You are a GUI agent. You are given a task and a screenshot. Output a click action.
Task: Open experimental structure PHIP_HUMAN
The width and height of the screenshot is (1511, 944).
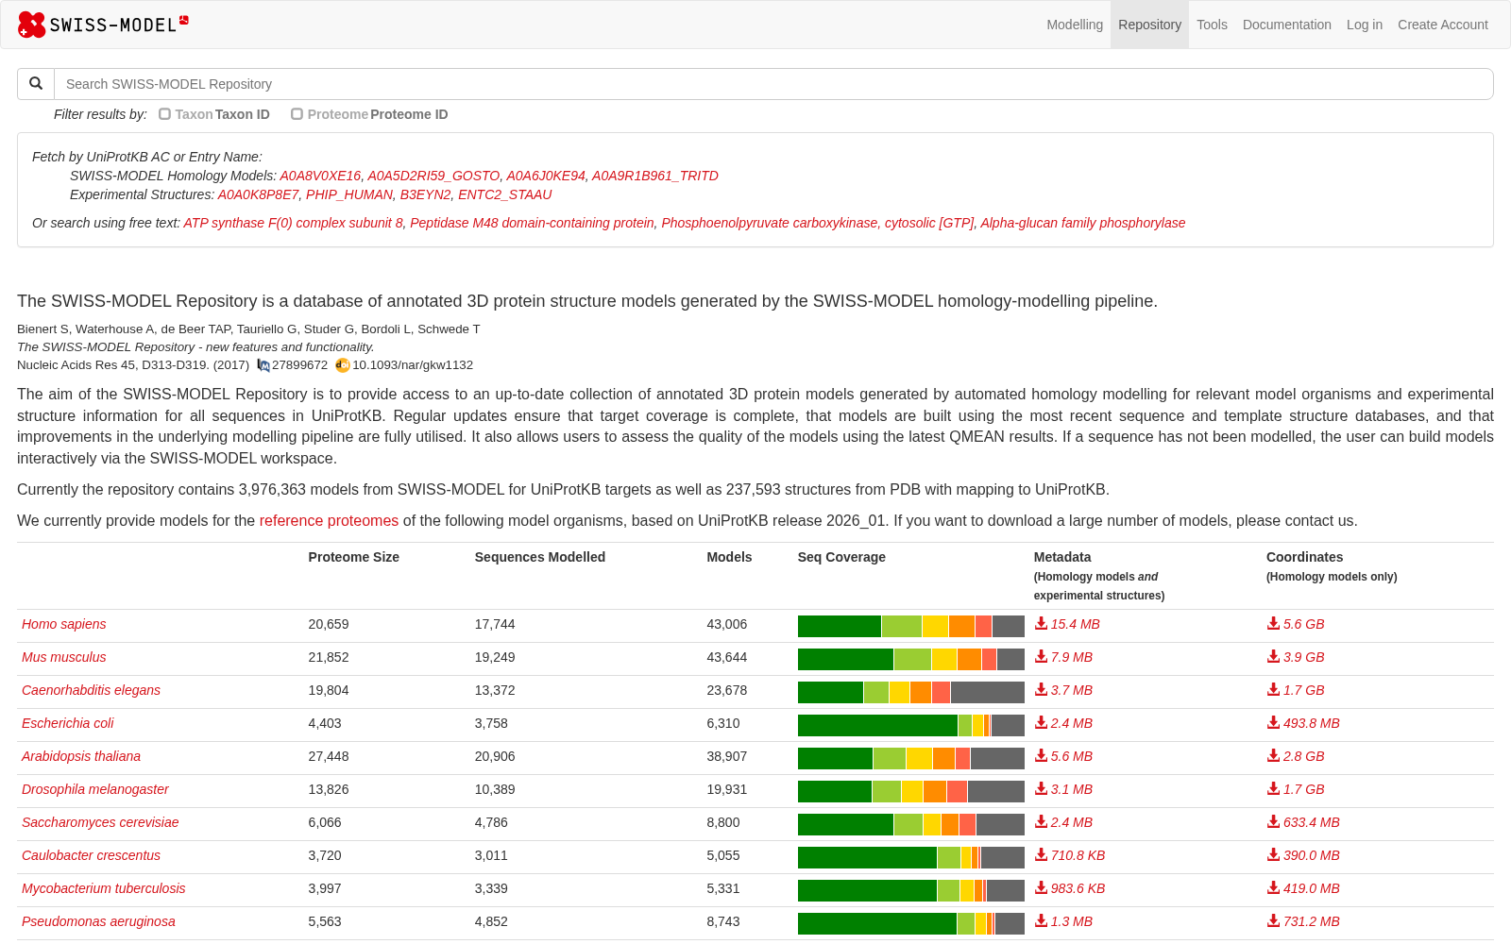[349, 194]
